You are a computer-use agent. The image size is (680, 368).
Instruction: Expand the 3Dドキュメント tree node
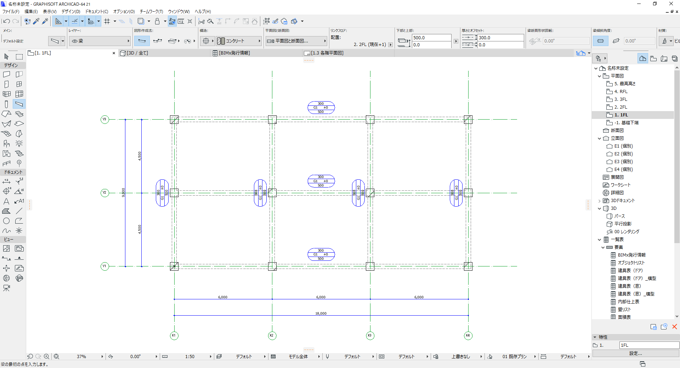[x=599, y=201]
